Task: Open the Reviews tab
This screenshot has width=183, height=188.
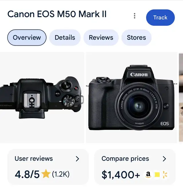Action: (101, 38)
